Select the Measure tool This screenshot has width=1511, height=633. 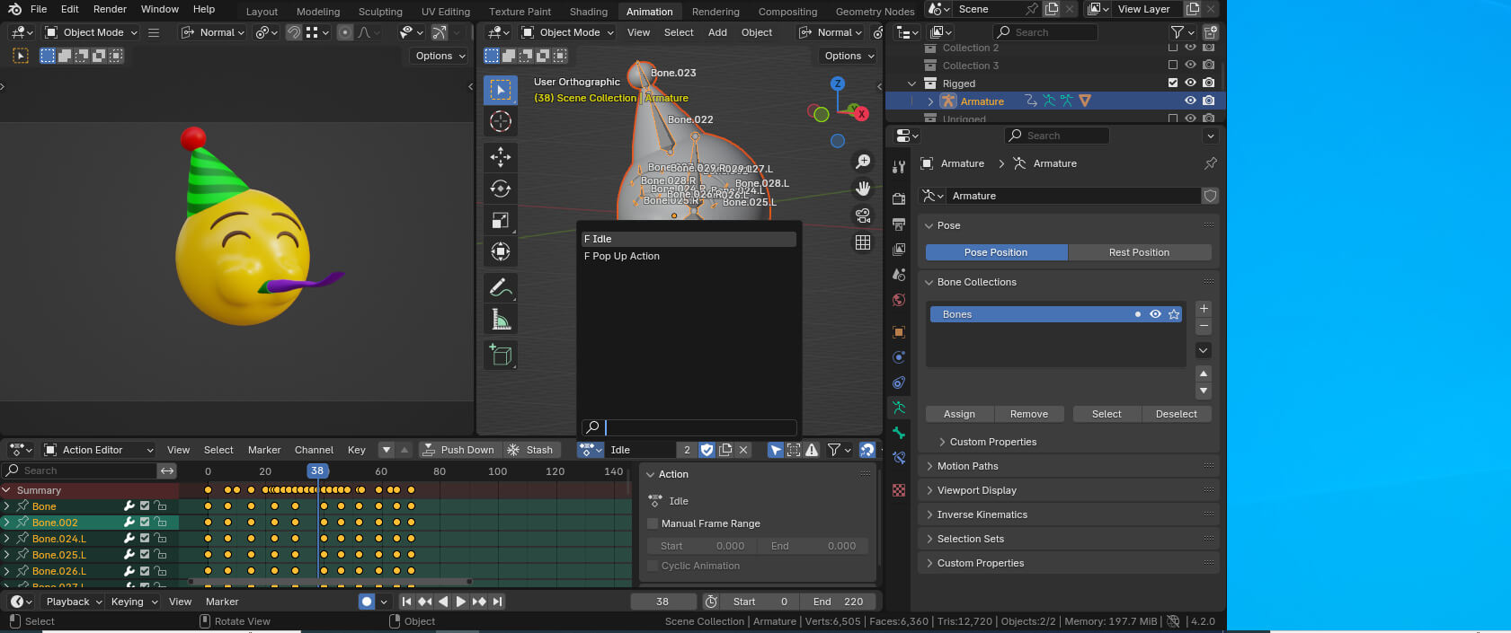501,320
